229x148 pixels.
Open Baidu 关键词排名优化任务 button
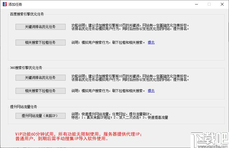point(40,27)
